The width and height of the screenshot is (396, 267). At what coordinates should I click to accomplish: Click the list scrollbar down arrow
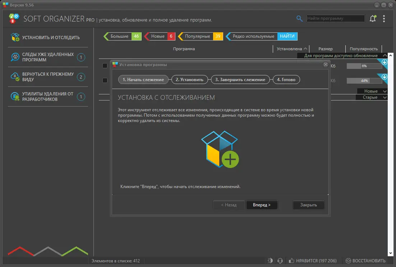pos(391,253)
